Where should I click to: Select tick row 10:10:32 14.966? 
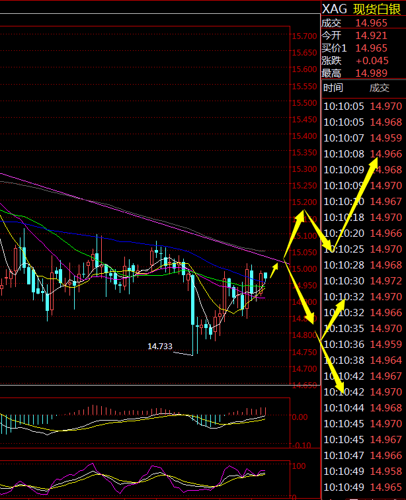tap(363, 312)
